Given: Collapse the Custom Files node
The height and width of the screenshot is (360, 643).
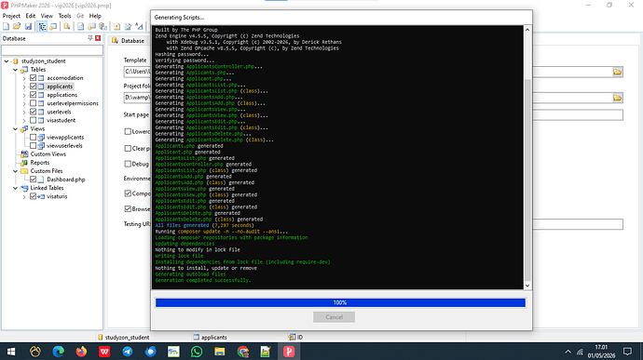Looking at the screenshot, I should coord(15,171).
